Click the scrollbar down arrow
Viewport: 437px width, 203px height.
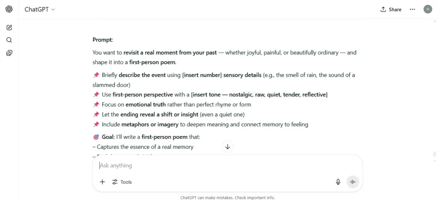click(434, 161)
